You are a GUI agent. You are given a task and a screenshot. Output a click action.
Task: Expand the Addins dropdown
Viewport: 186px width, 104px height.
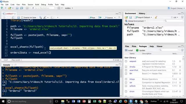pyautogui.click(x=69, y=8)
